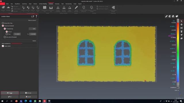Click the paper-plane fly mode icon

click(181, 35)
